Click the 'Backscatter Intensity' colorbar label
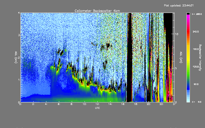The image size is (205, 128). (200, 58)
